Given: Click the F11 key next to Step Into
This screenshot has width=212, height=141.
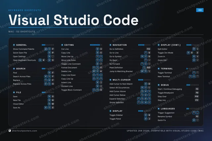Looking at the screenshot, I should [196, 100].
